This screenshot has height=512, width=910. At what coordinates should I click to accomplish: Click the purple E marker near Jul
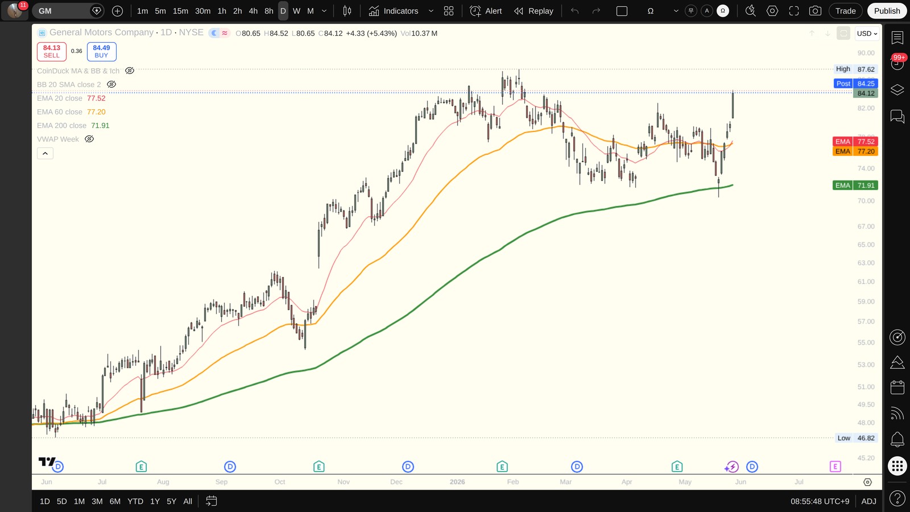[x=835, y=466]
